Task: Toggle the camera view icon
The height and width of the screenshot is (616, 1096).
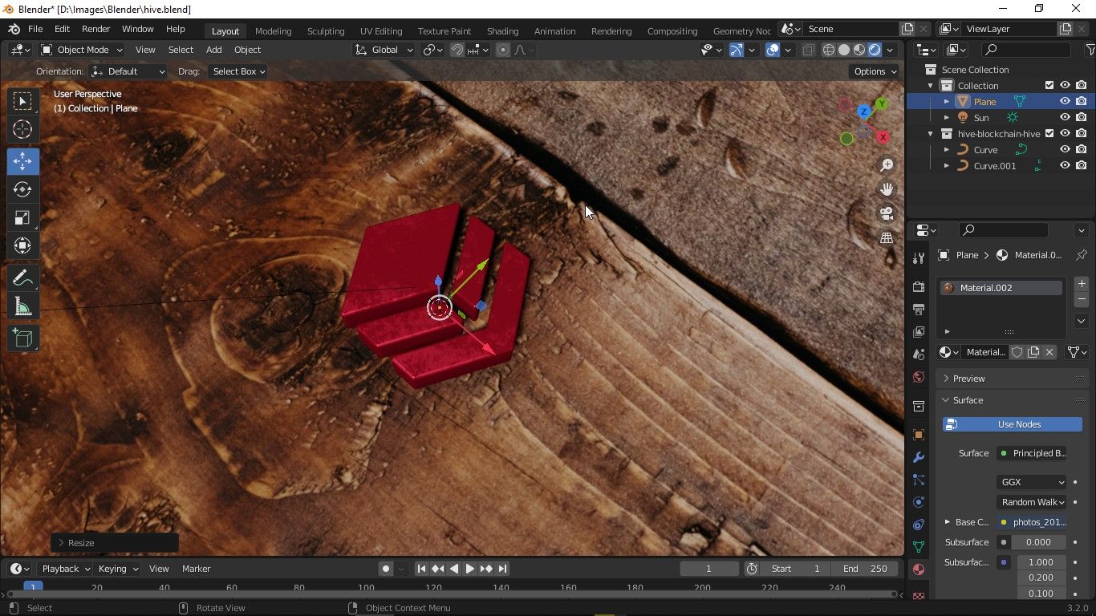Action: tap(887, 213)
